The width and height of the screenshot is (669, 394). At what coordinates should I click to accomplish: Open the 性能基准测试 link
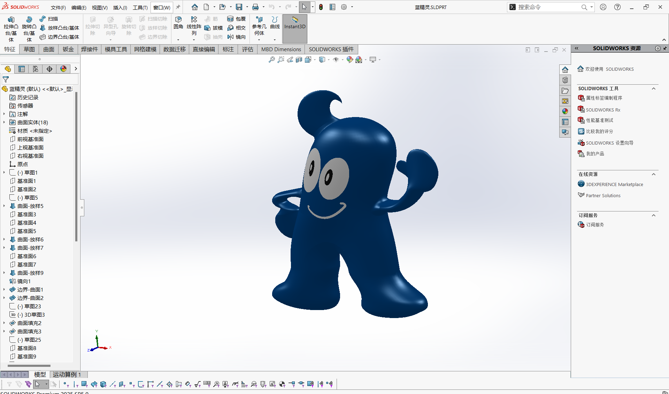pos(599,120)
